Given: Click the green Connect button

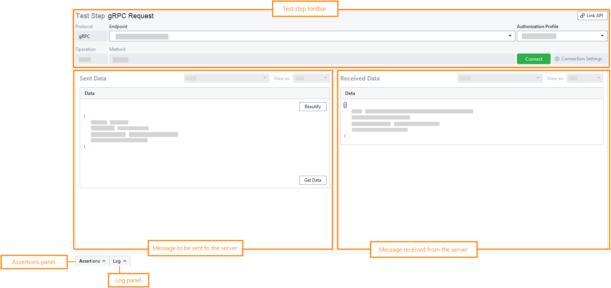Looking at the screenshot, I should (534, 59).
